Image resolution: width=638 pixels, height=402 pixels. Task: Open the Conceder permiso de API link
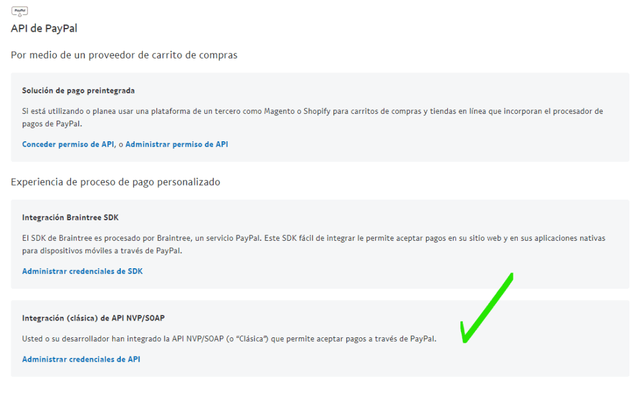click(68, 144)
